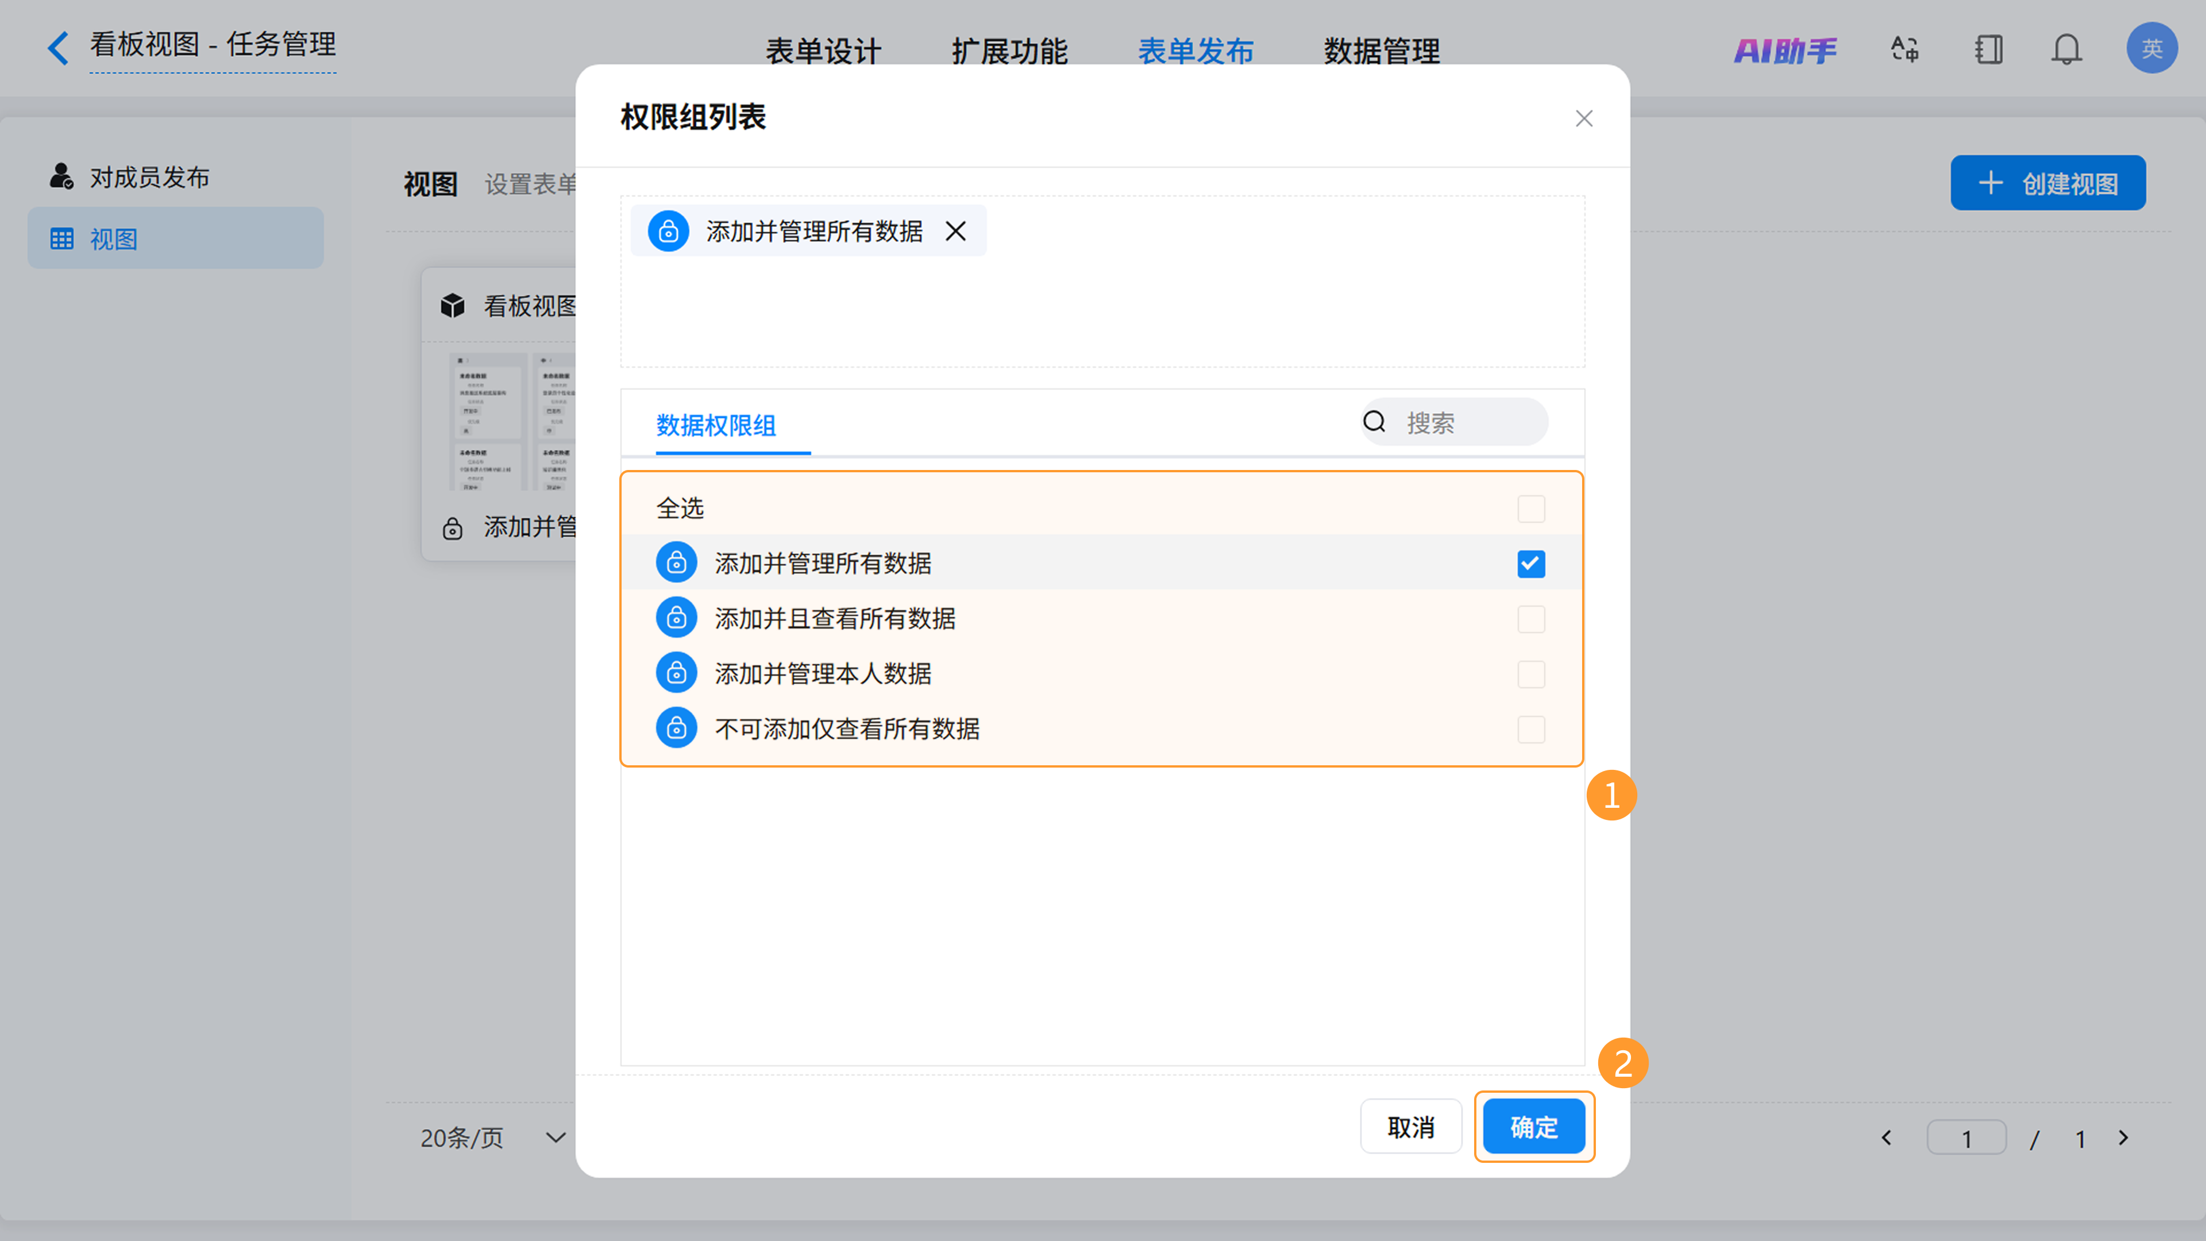Screen dimensions: 2206x1241
Task: Click the notebook help icon
Action: [1988, 49]
